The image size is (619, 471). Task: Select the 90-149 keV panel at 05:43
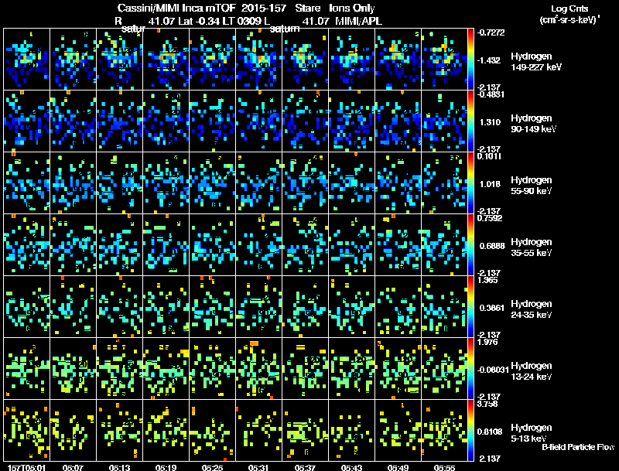(x=352, y=121)
